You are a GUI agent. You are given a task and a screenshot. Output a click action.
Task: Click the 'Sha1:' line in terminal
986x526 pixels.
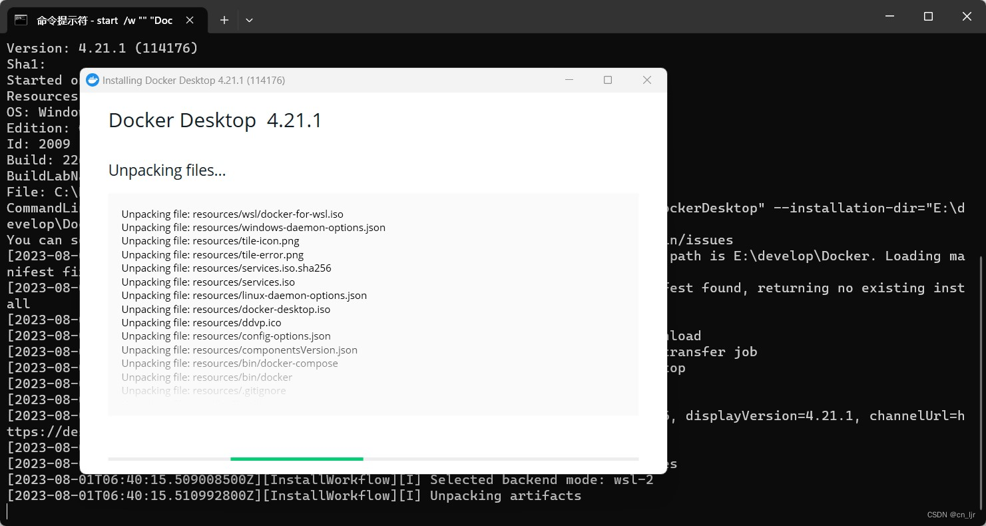(27, 64)
